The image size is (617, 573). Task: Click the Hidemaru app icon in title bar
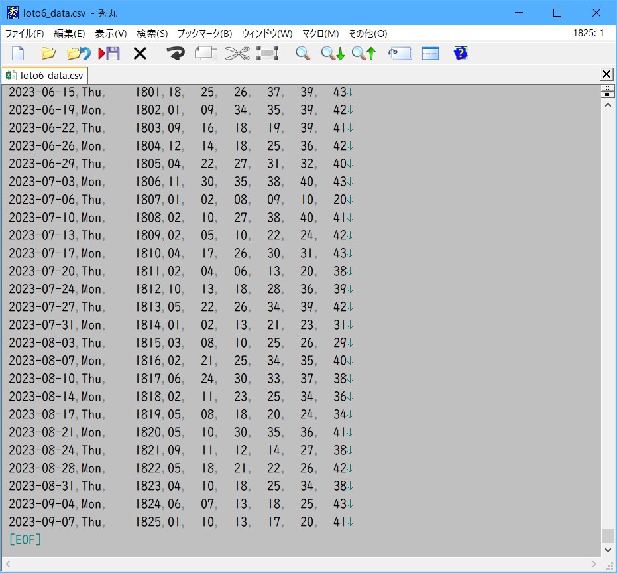(x=13, y=13)
